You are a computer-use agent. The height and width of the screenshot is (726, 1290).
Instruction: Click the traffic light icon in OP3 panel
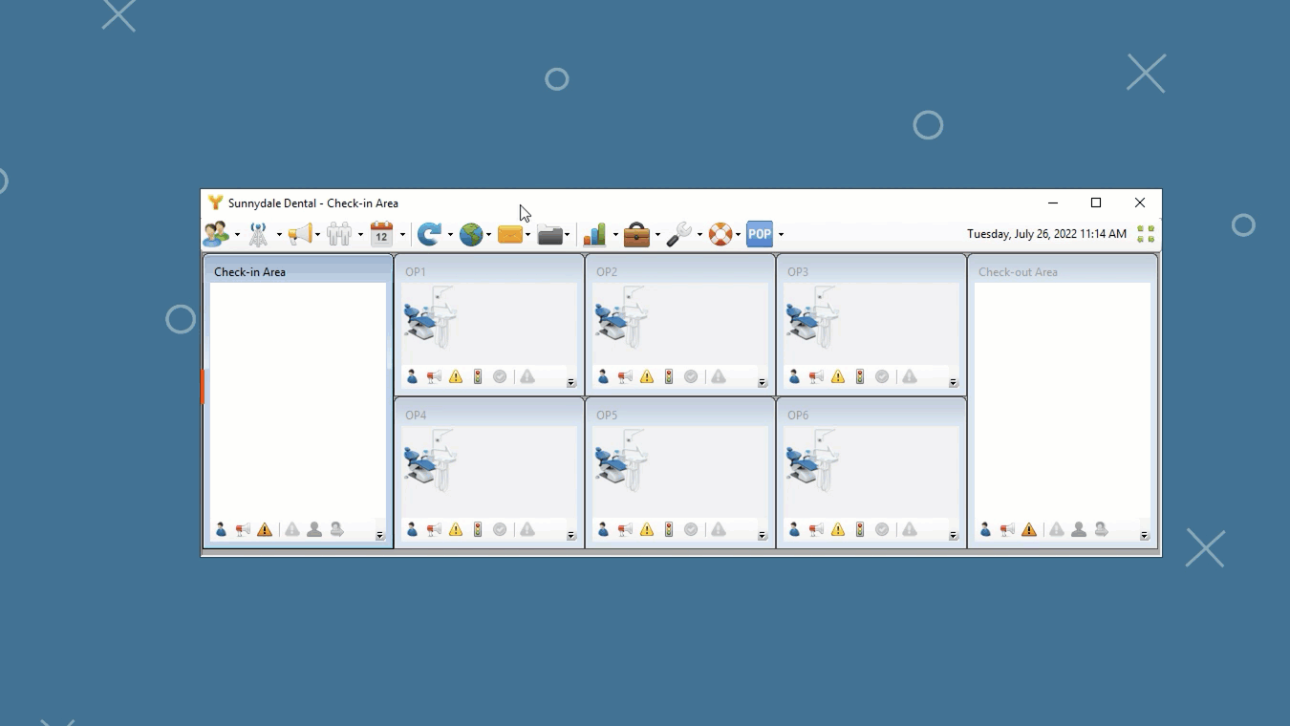tap(860, 377)
